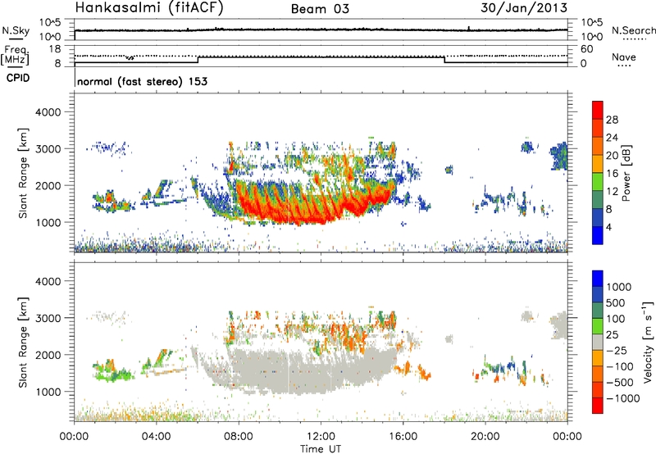Click the 20:00 time axis tick label
This screenshot has height=454, width=656.
tap(485, 437)
